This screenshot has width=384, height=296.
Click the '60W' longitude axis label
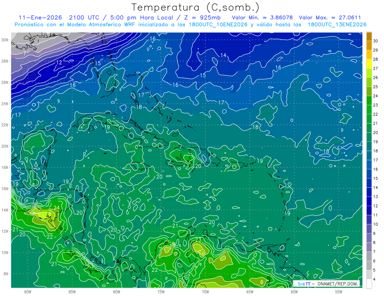pyautogui.click(x=294, y=292)
